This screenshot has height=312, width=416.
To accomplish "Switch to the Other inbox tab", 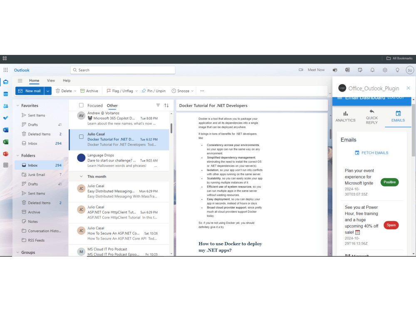I will (112, 105).
